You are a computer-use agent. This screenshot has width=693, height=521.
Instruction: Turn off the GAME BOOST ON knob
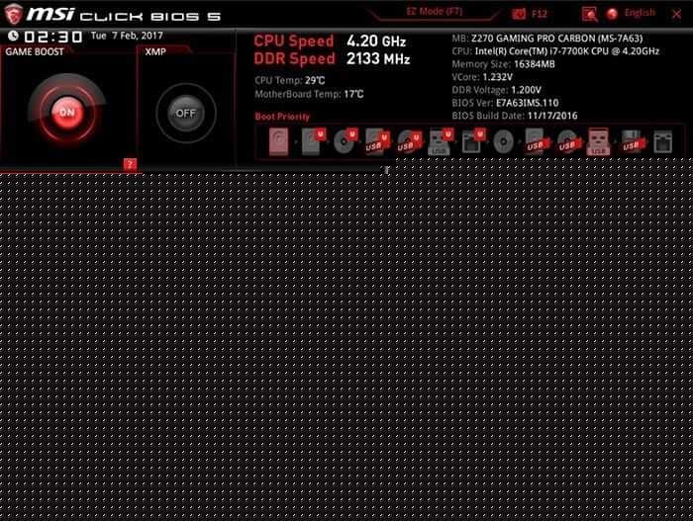point(66,112)
